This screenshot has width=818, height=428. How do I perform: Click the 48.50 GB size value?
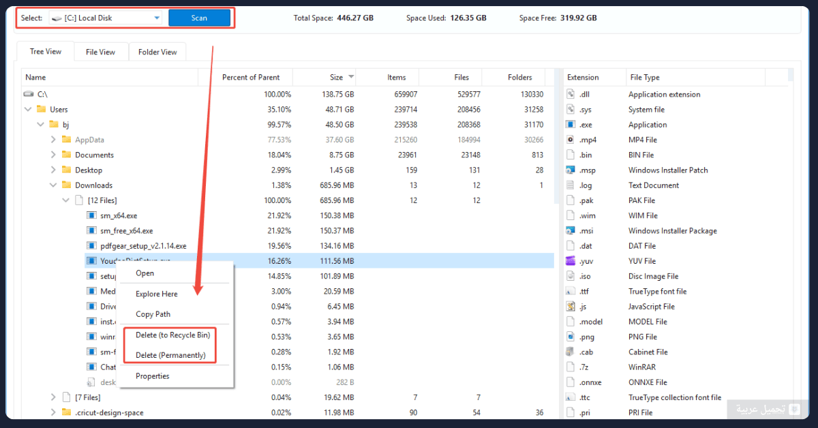click(339, 125)
